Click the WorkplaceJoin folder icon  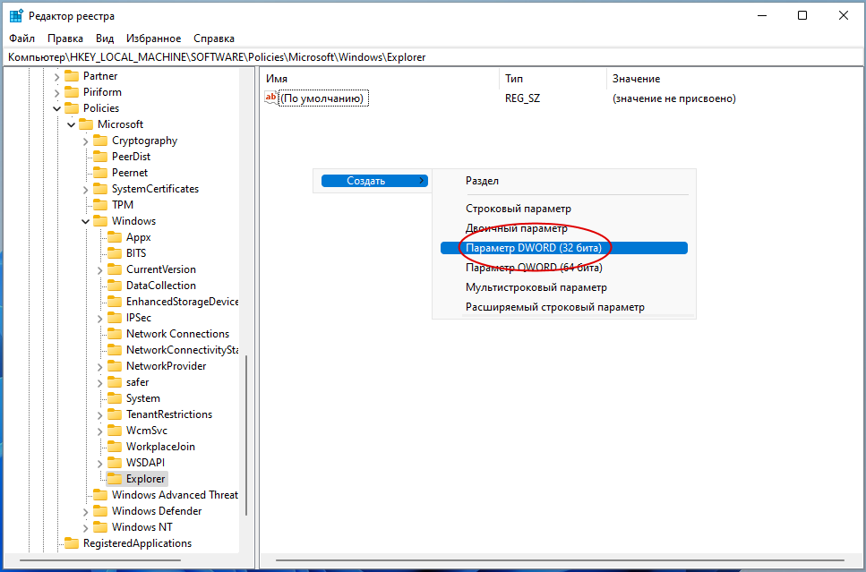pos(115,446)
